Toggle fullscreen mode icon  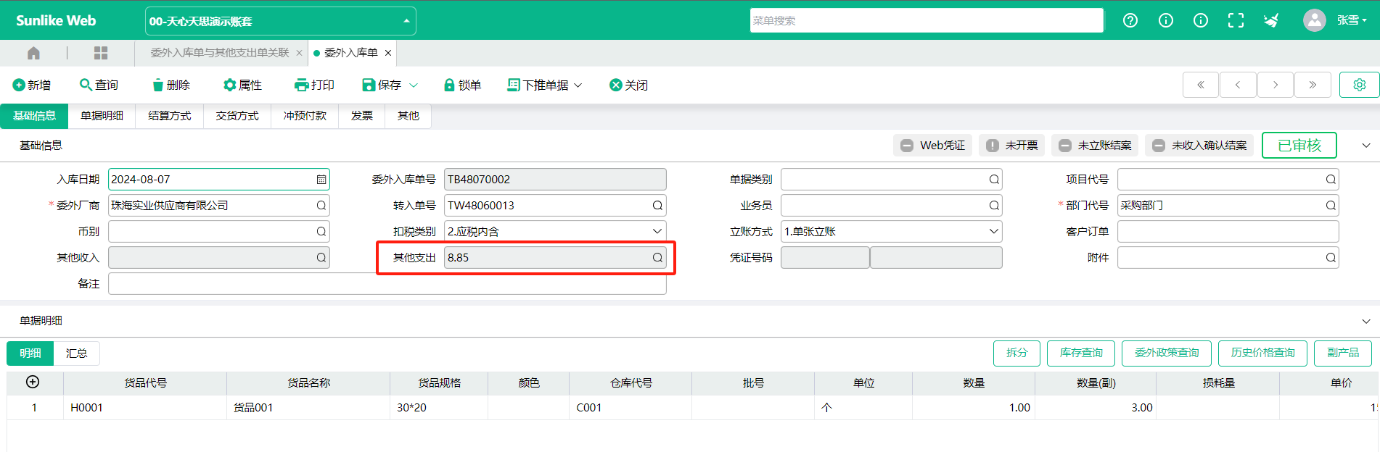point(1236,20)
